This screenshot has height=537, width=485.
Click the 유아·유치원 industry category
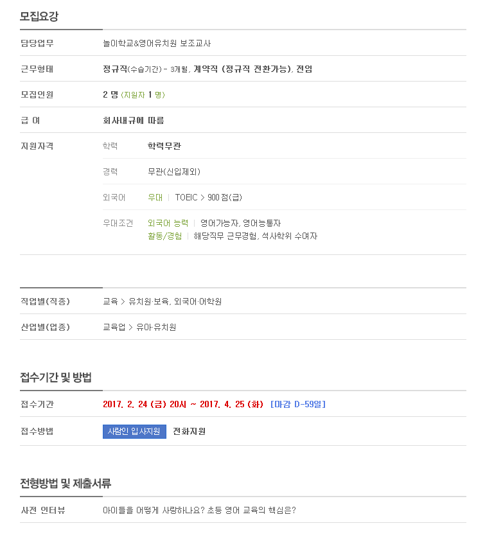(x=156, y=328)
